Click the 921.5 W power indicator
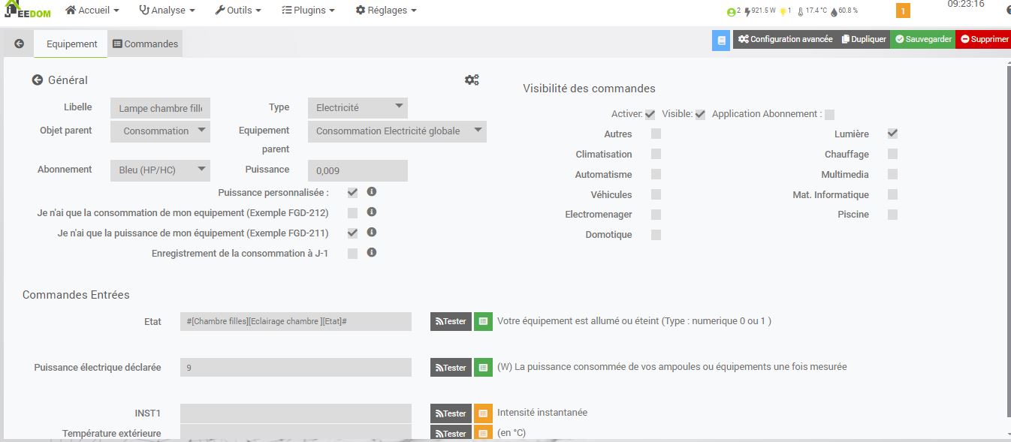Viewport: 1011px width, 442px height. [x=759, y=11]
